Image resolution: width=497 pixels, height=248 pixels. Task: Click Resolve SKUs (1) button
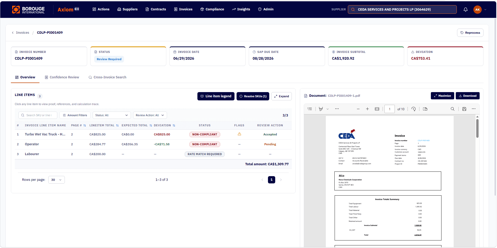253,96
